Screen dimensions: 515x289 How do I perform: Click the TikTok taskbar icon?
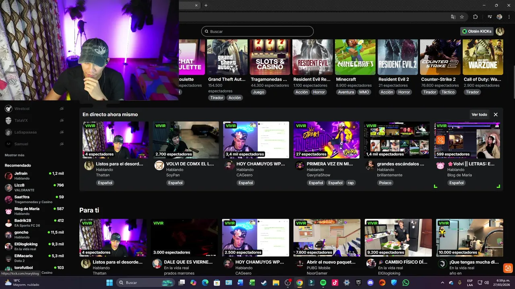[x=335, y=283]
